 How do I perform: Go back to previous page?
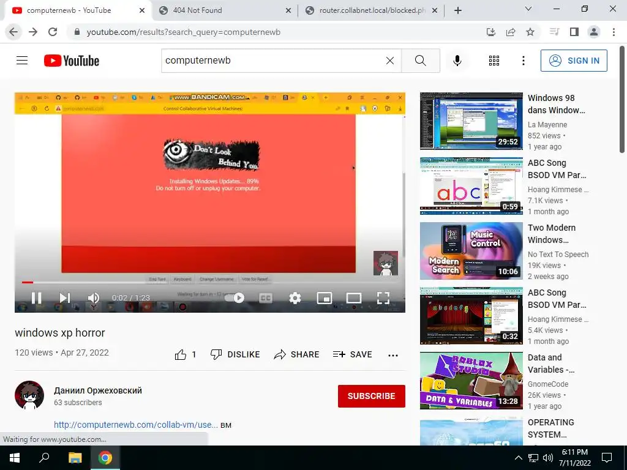tap(13, 32)
